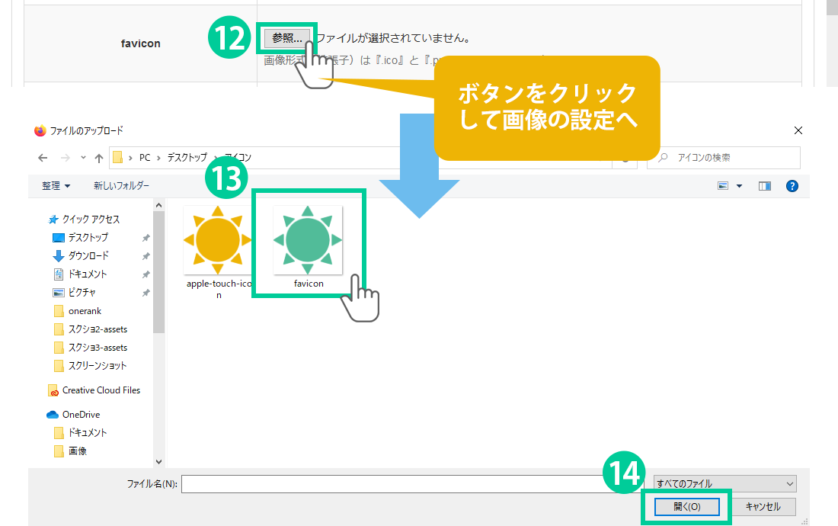Click the 開く(O) open button
The width and height of the screenshot is (838, 526).
click(x=686, y=507)
